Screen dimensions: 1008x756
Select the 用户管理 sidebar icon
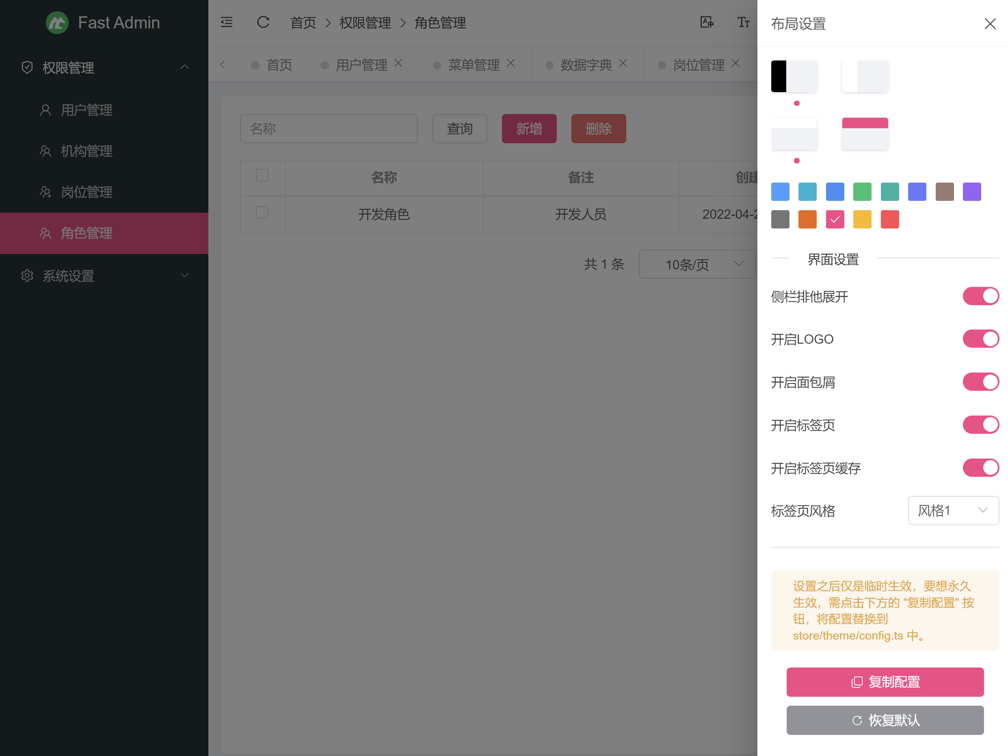point(45,110)
